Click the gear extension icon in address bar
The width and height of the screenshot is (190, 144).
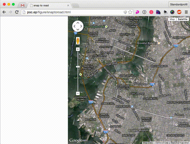click(125, 12)
